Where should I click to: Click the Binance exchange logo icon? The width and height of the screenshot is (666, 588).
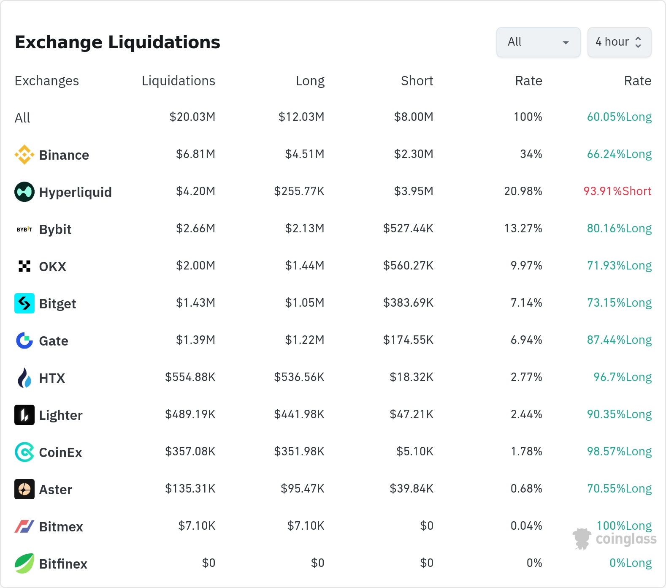(x=24, y=155)
